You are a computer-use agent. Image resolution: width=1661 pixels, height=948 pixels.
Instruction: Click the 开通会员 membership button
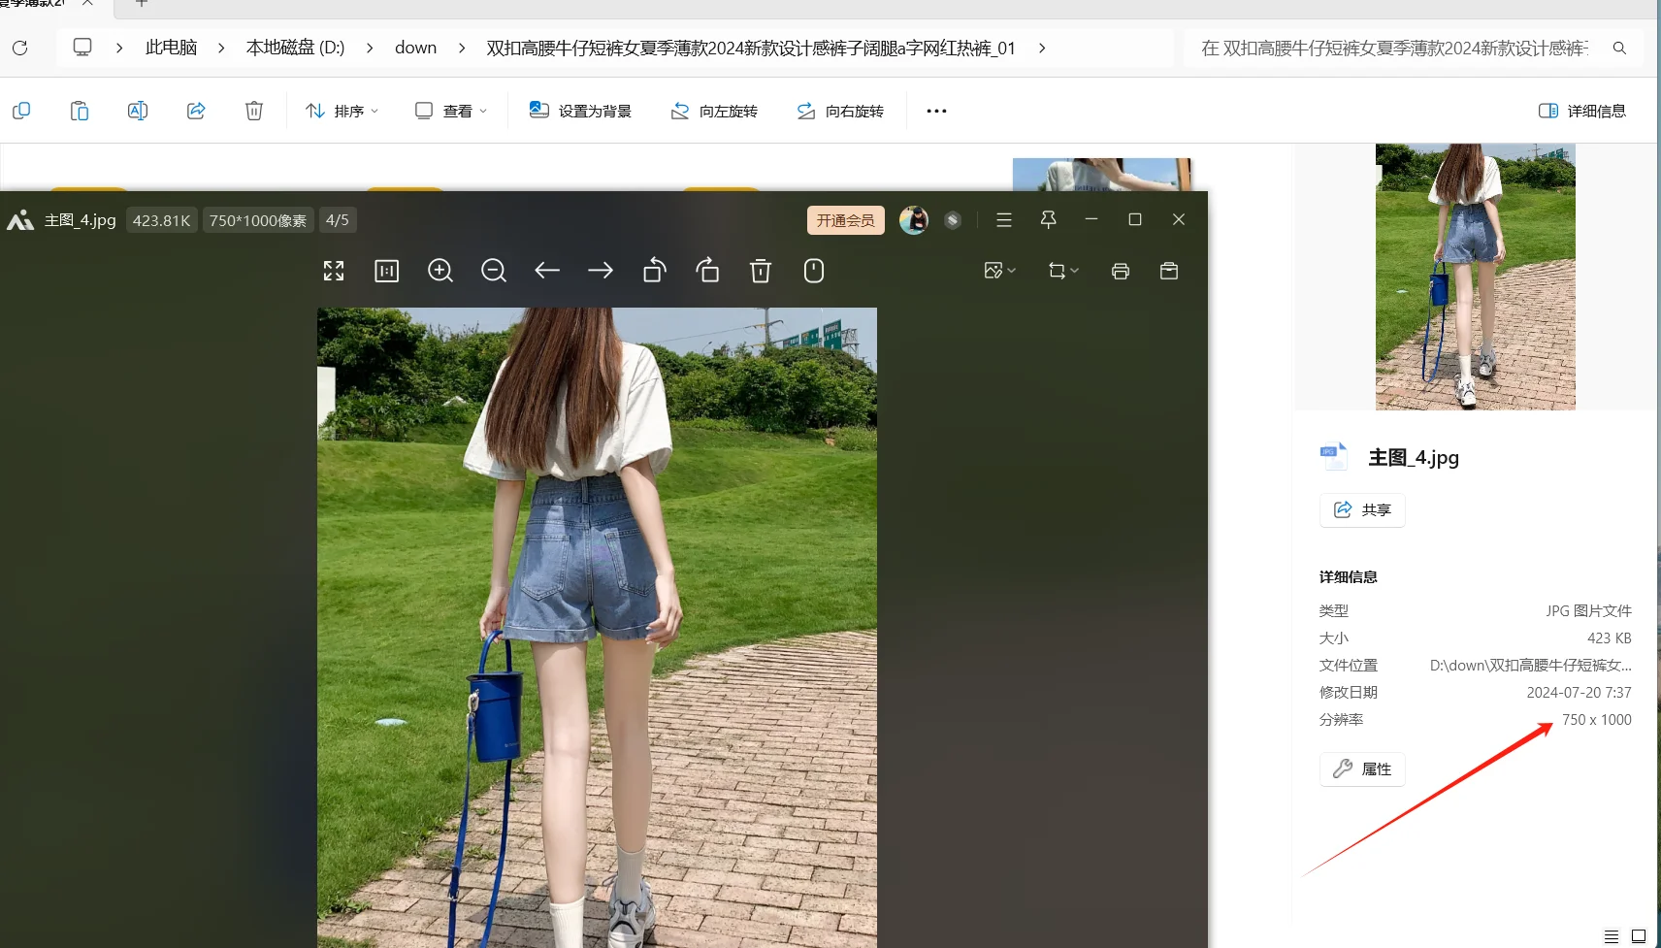(x=844, y=220)
